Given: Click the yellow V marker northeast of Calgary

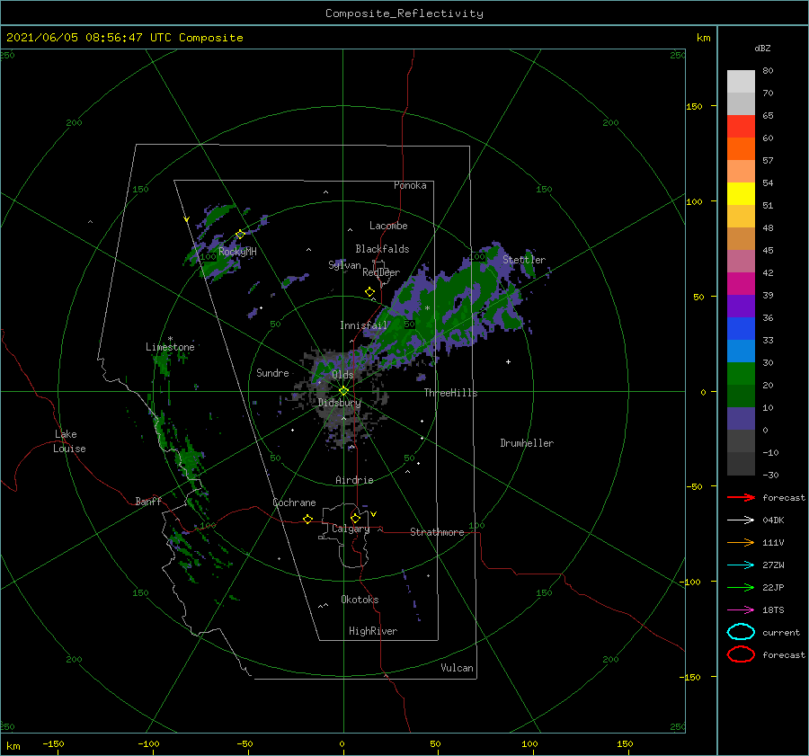Looking at the screenshot, I should click(374, 514).
